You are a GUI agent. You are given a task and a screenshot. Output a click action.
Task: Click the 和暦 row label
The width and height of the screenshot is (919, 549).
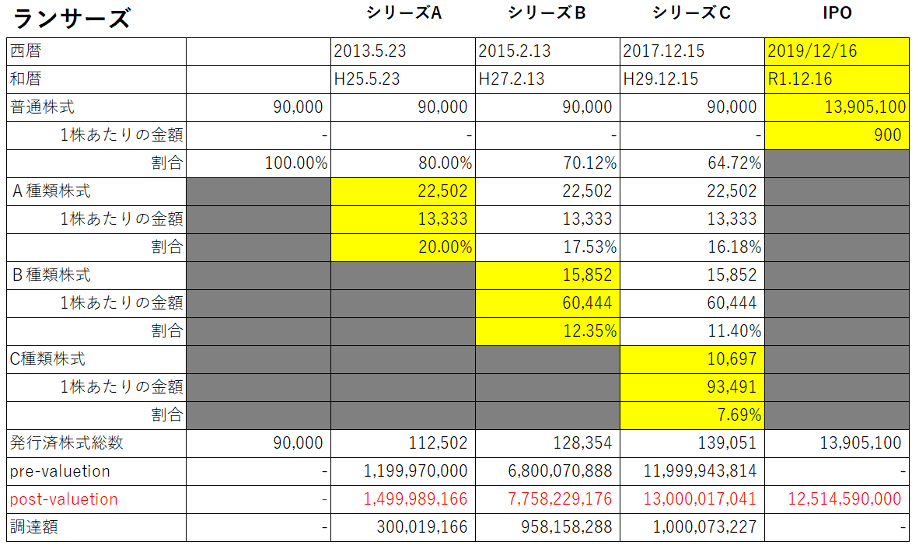[26, 79]
